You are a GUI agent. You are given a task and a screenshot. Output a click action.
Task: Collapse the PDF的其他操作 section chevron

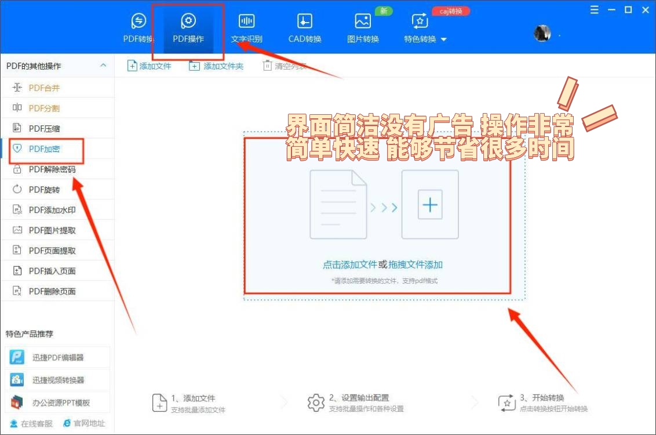(x=103, y=65)
